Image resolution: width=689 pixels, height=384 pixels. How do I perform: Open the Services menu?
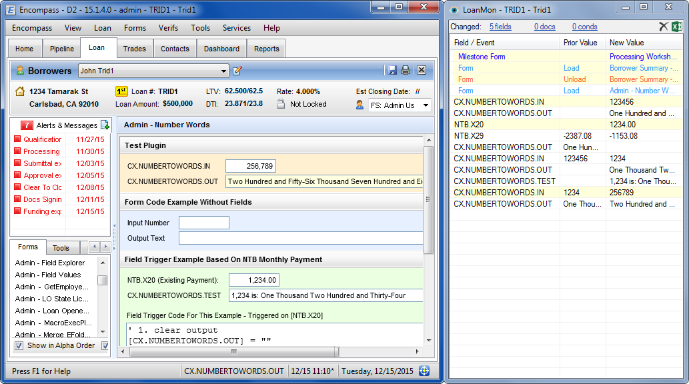coord(236,28)
